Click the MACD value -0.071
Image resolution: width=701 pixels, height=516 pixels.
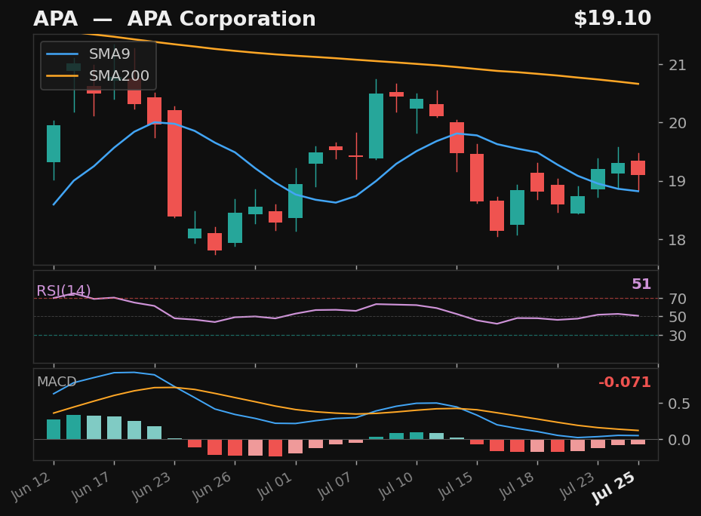click(625, 382)
